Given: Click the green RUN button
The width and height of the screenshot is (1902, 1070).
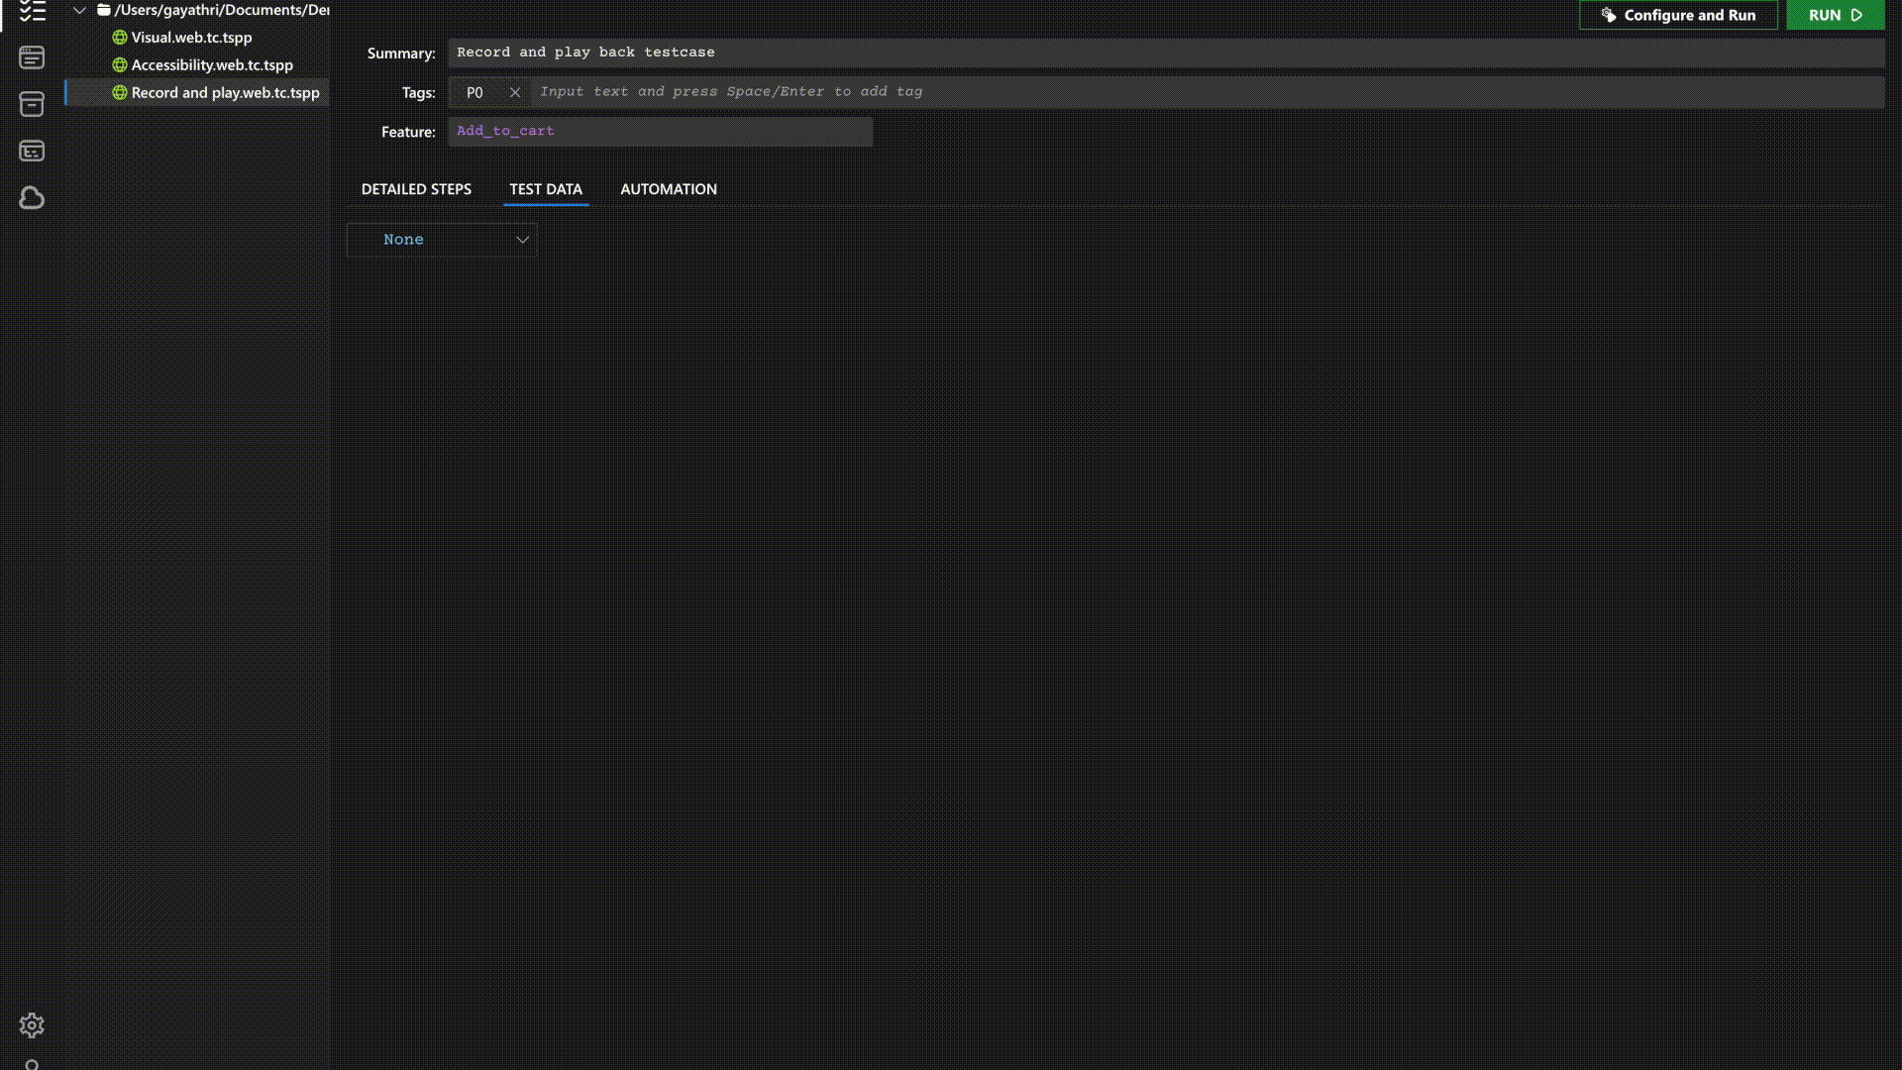Looking at the screenshot, I should click(x=1836, y=15).
